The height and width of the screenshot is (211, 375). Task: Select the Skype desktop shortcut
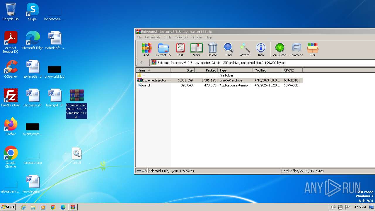pyautogui.click(x=33, y=12)
